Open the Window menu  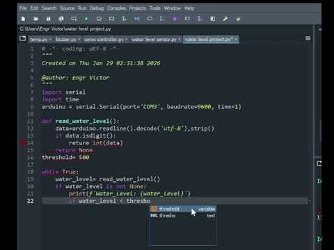(173, 8)
